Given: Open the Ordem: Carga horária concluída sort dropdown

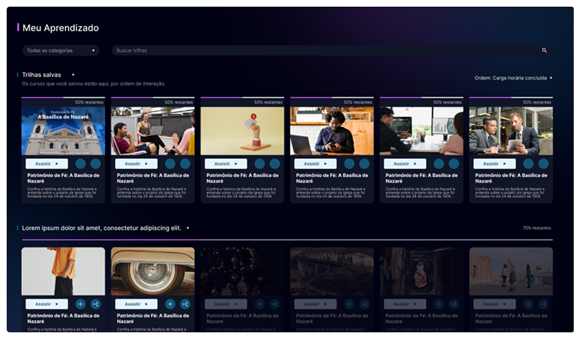Looking at the screenshot, I should click(513, 78).
